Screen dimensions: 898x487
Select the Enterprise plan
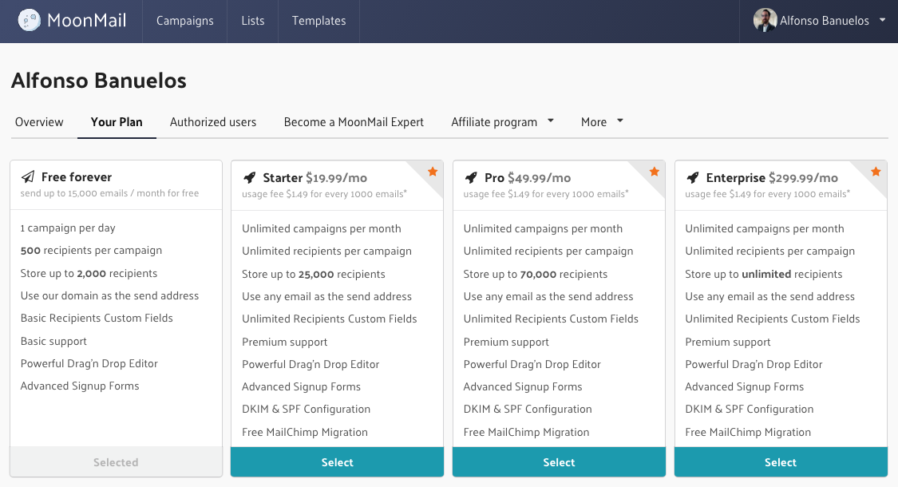click(780, 461)
